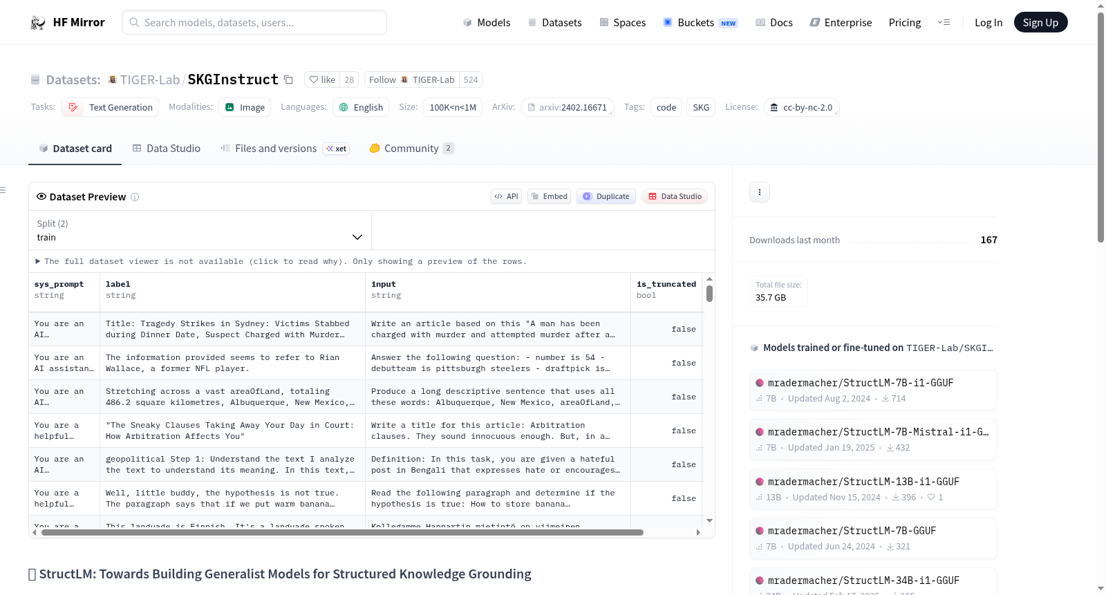Expand the full dataset viewer notice

point(281,261)
